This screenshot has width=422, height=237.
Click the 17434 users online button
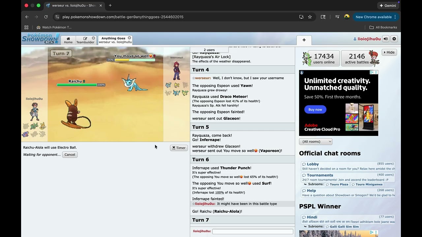[x=324, y=58]
